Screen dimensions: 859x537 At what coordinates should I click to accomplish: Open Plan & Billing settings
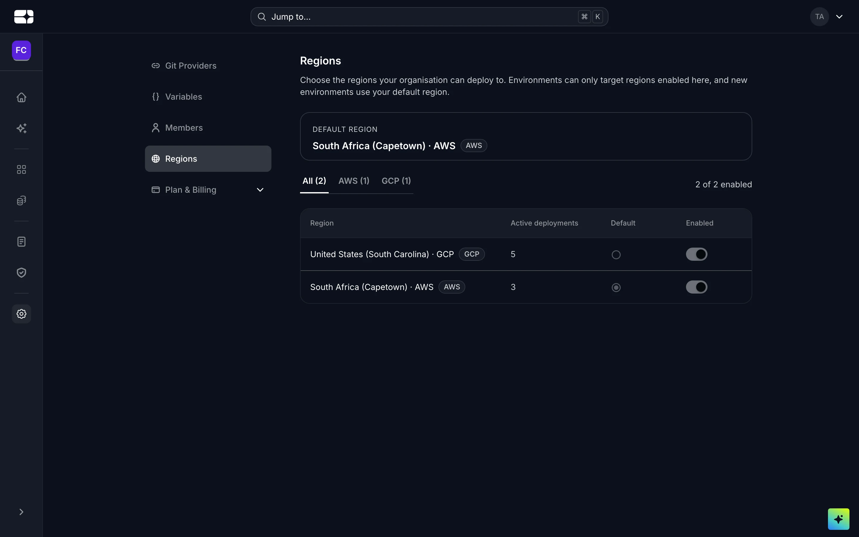208,190
